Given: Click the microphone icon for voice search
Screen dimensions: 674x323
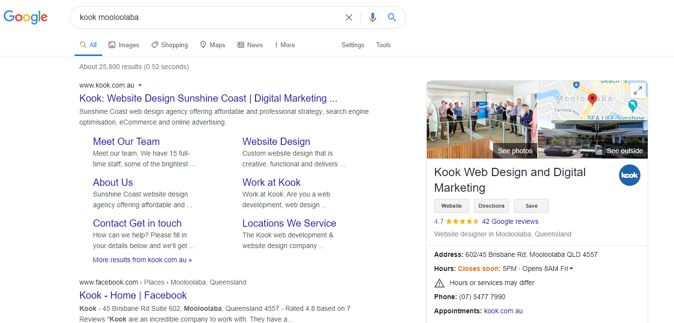Looking at the screenshot, I should (372, 17).
